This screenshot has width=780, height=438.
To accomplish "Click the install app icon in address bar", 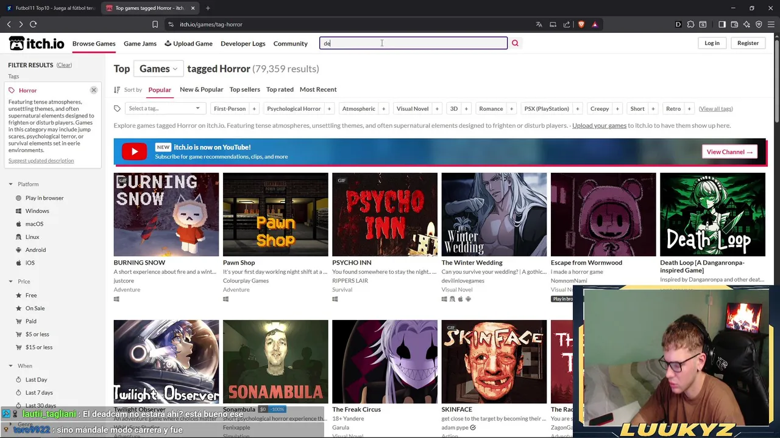I will (x=553, y=24).
